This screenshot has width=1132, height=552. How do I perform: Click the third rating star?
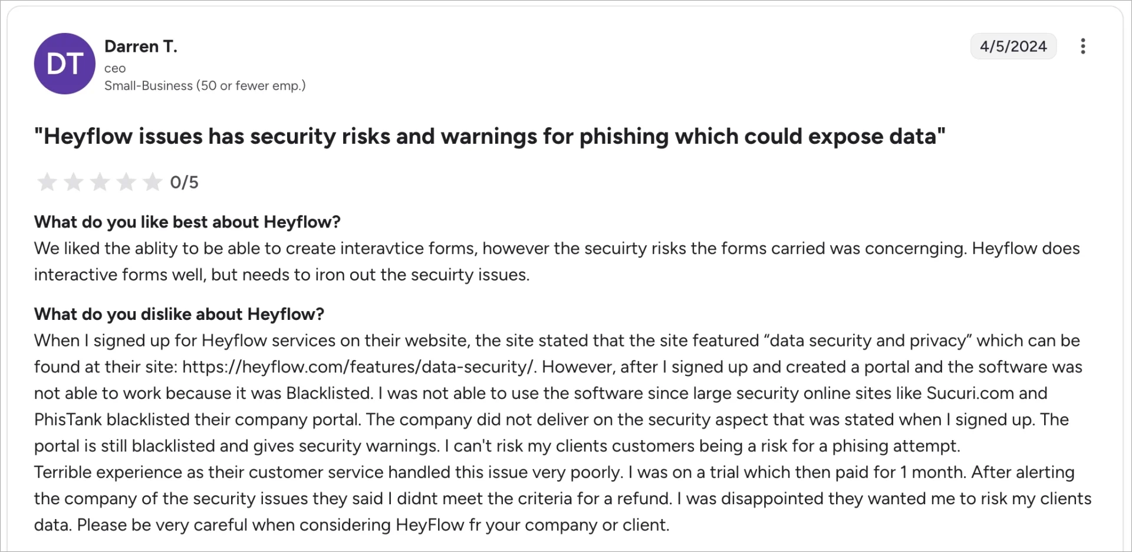100,182
